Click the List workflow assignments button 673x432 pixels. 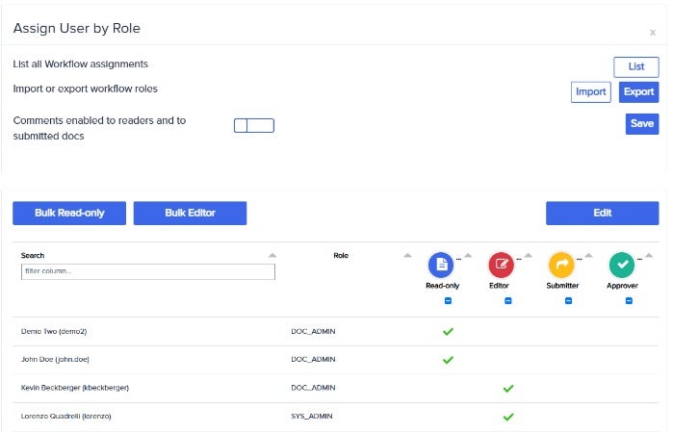click(635, 66)
